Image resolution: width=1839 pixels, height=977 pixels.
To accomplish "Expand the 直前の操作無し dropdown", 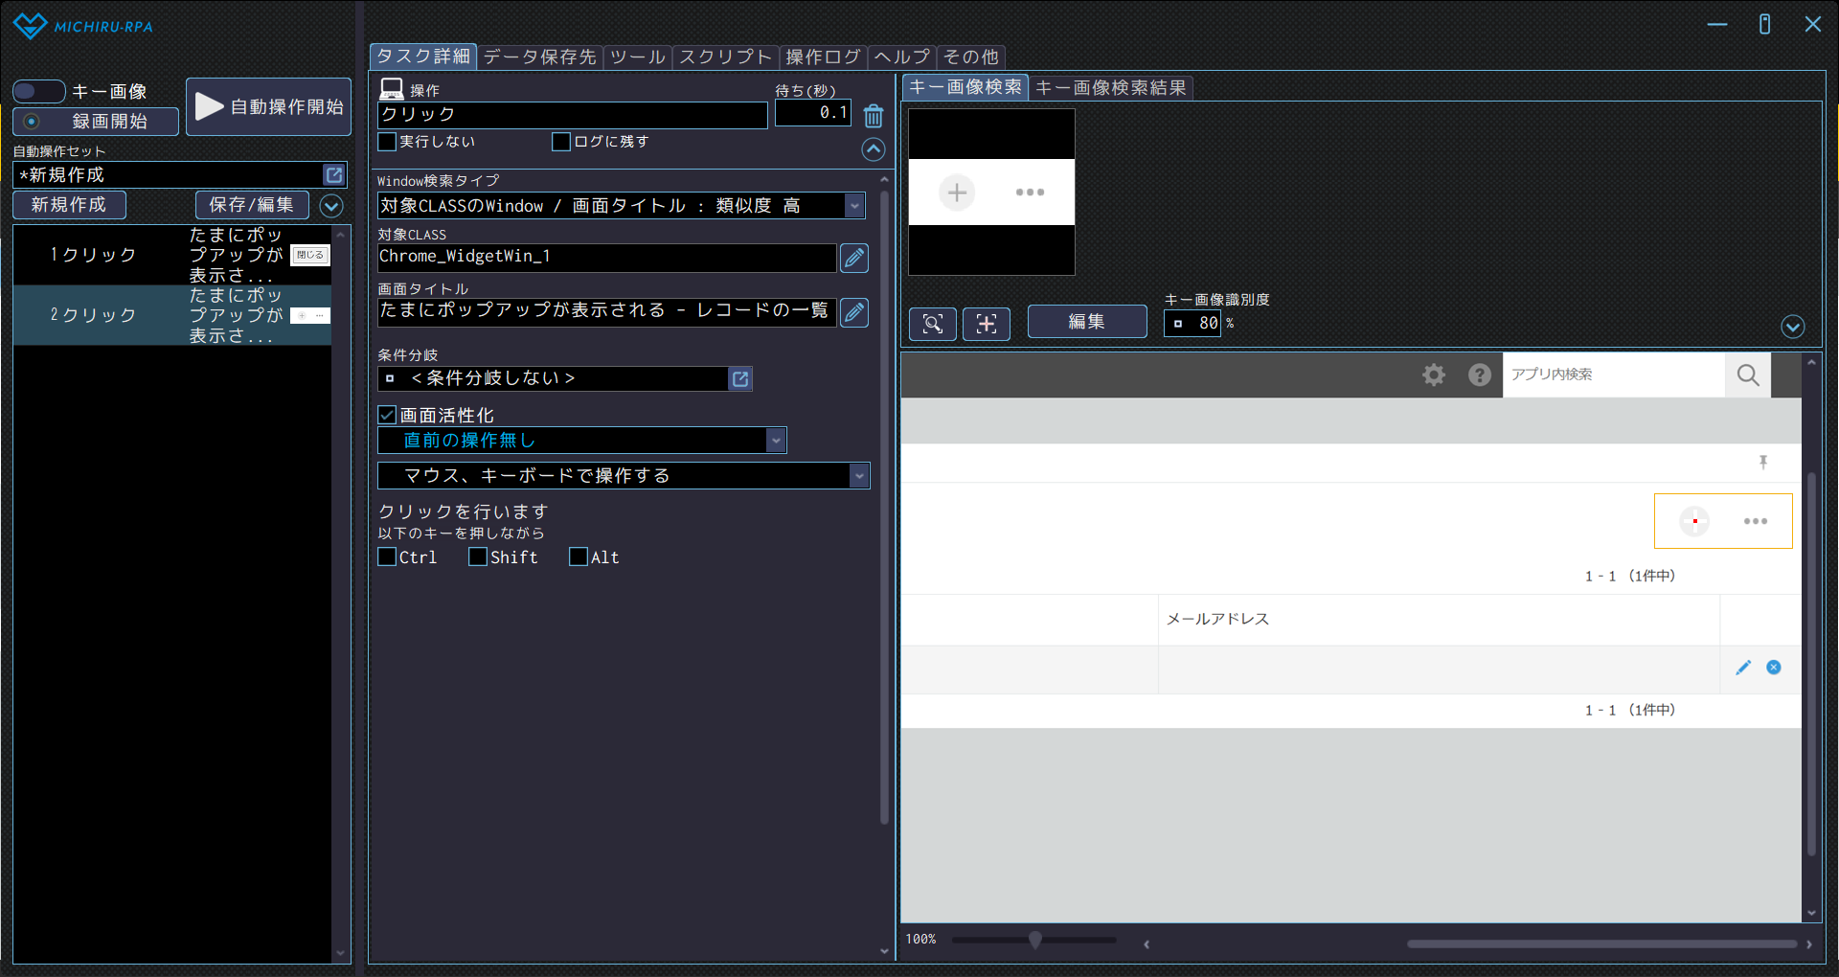I will click(x=776, y=441).
